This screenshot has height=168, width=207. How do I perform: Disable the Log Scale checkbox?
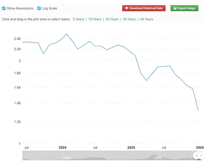pyautogui.click(x=39, y=8)
